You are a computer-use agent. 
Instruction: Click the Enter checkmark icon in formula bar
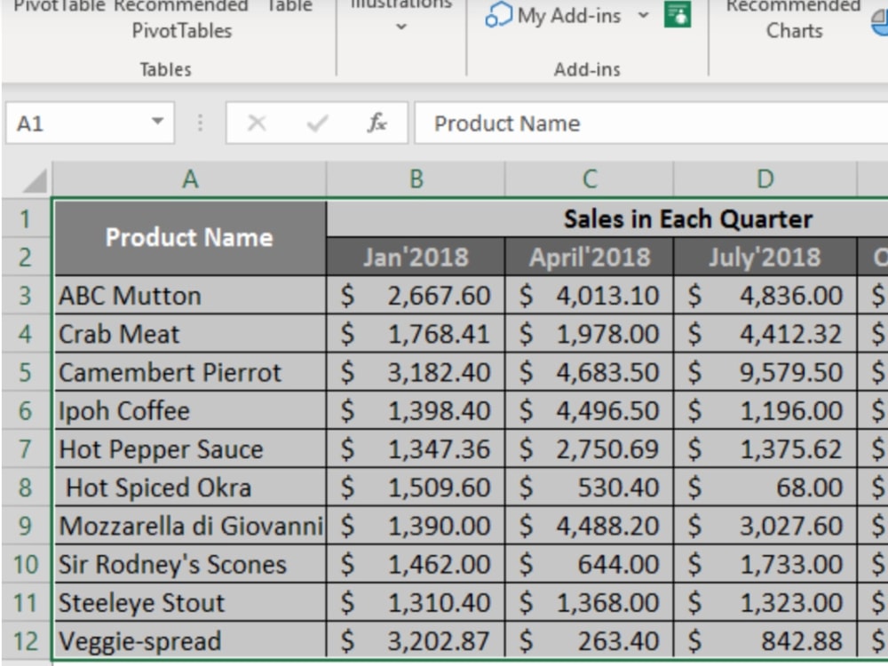[x=317, y=123]
